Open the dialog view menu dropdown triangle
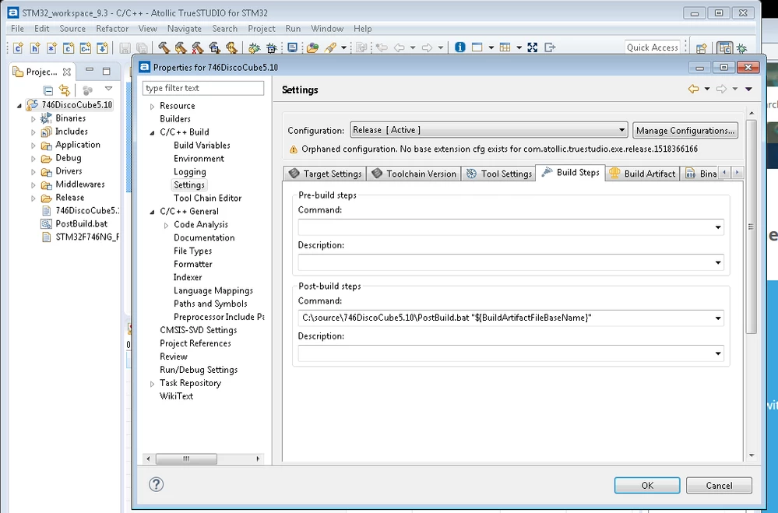This screenshot has width=778, height=513. click(x=748, y=89)
